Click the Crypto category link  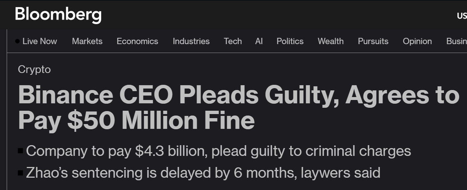click(x=34, y=70)
